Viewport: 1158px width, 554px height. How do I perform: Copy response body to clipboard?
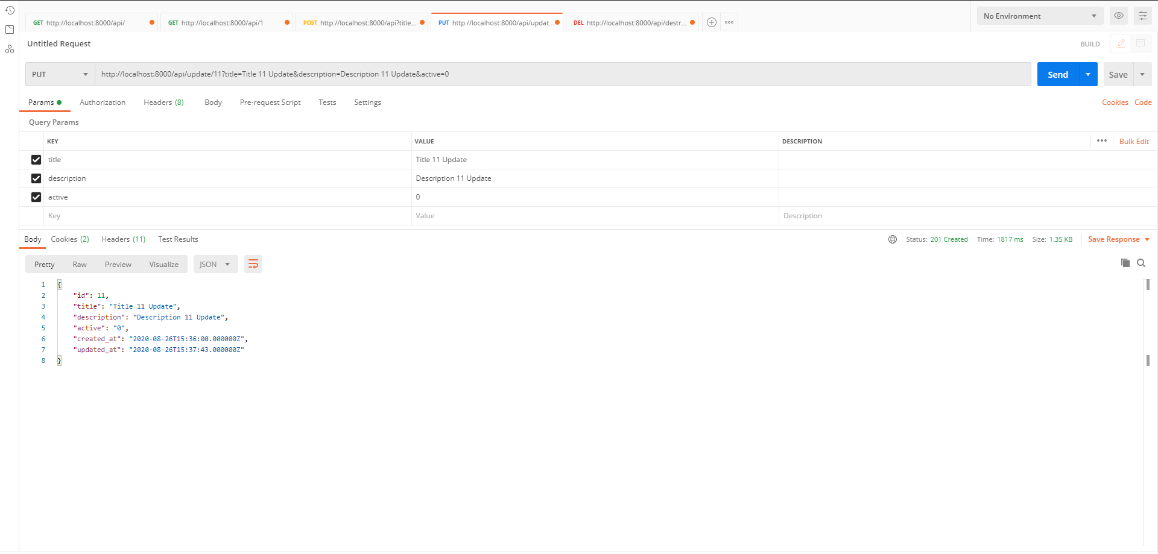tap(1125, 263)
